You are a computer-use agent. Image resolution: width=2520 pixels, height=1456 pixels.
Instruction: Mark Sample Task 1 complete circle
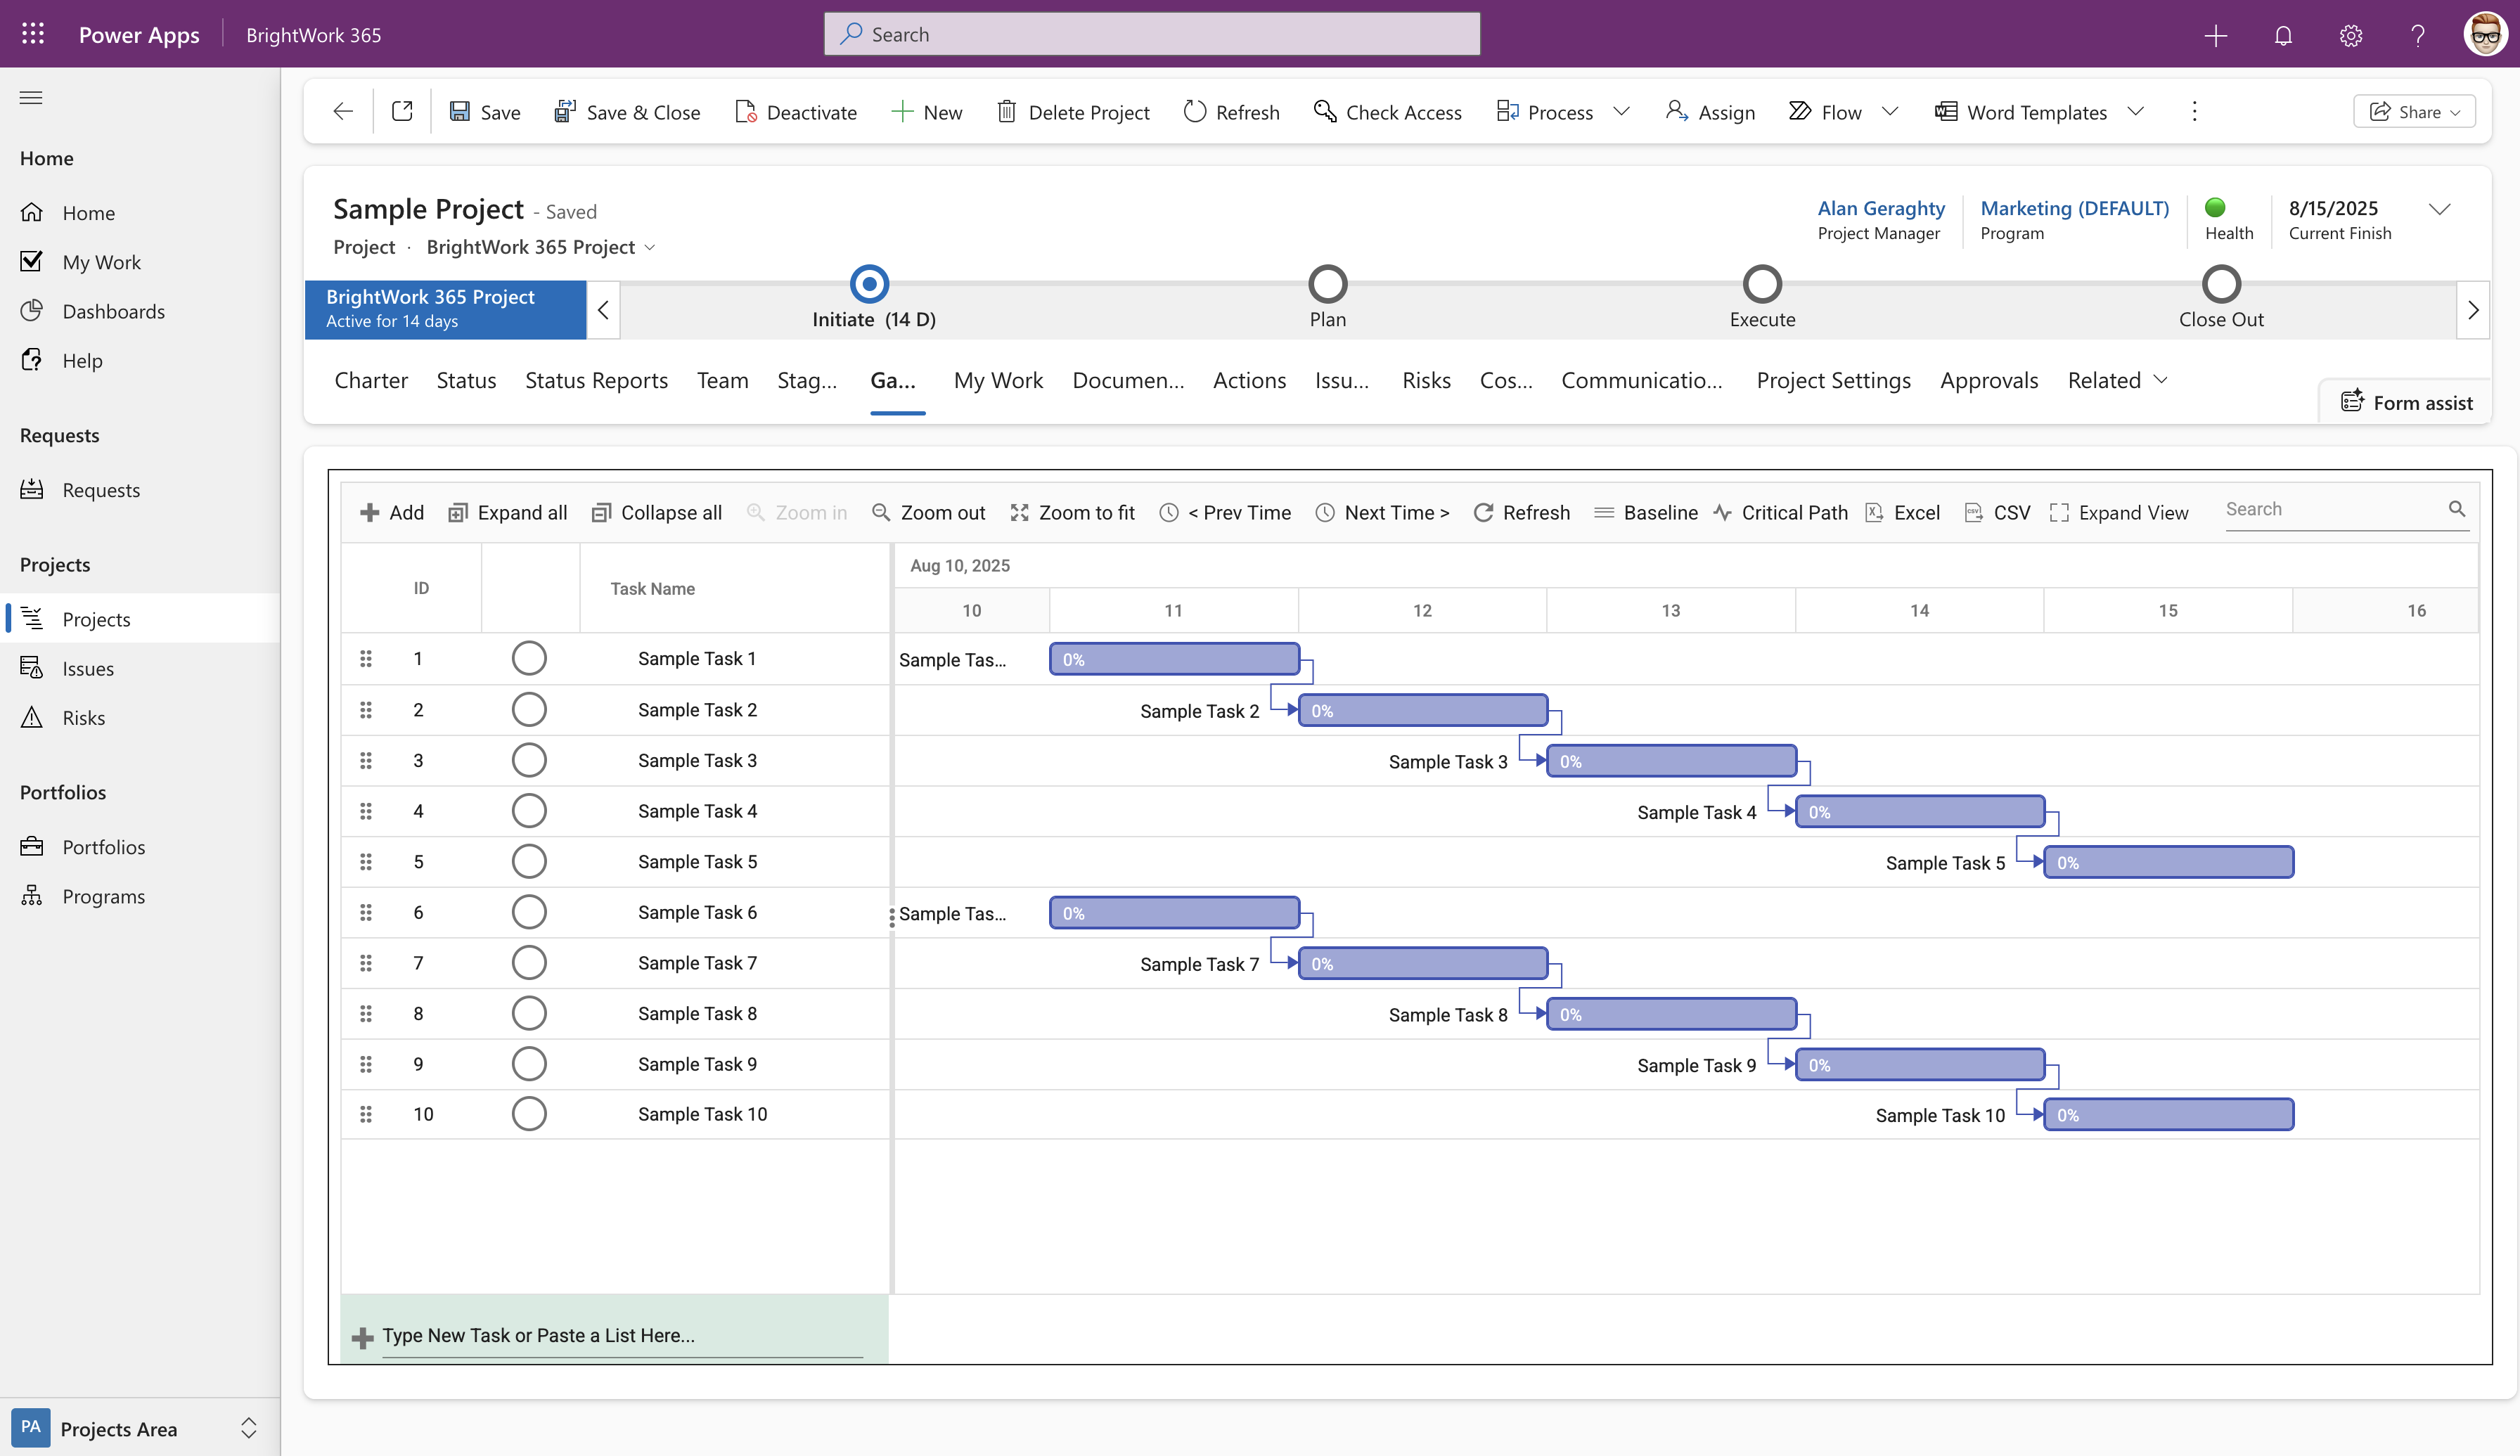click(529, 658)
